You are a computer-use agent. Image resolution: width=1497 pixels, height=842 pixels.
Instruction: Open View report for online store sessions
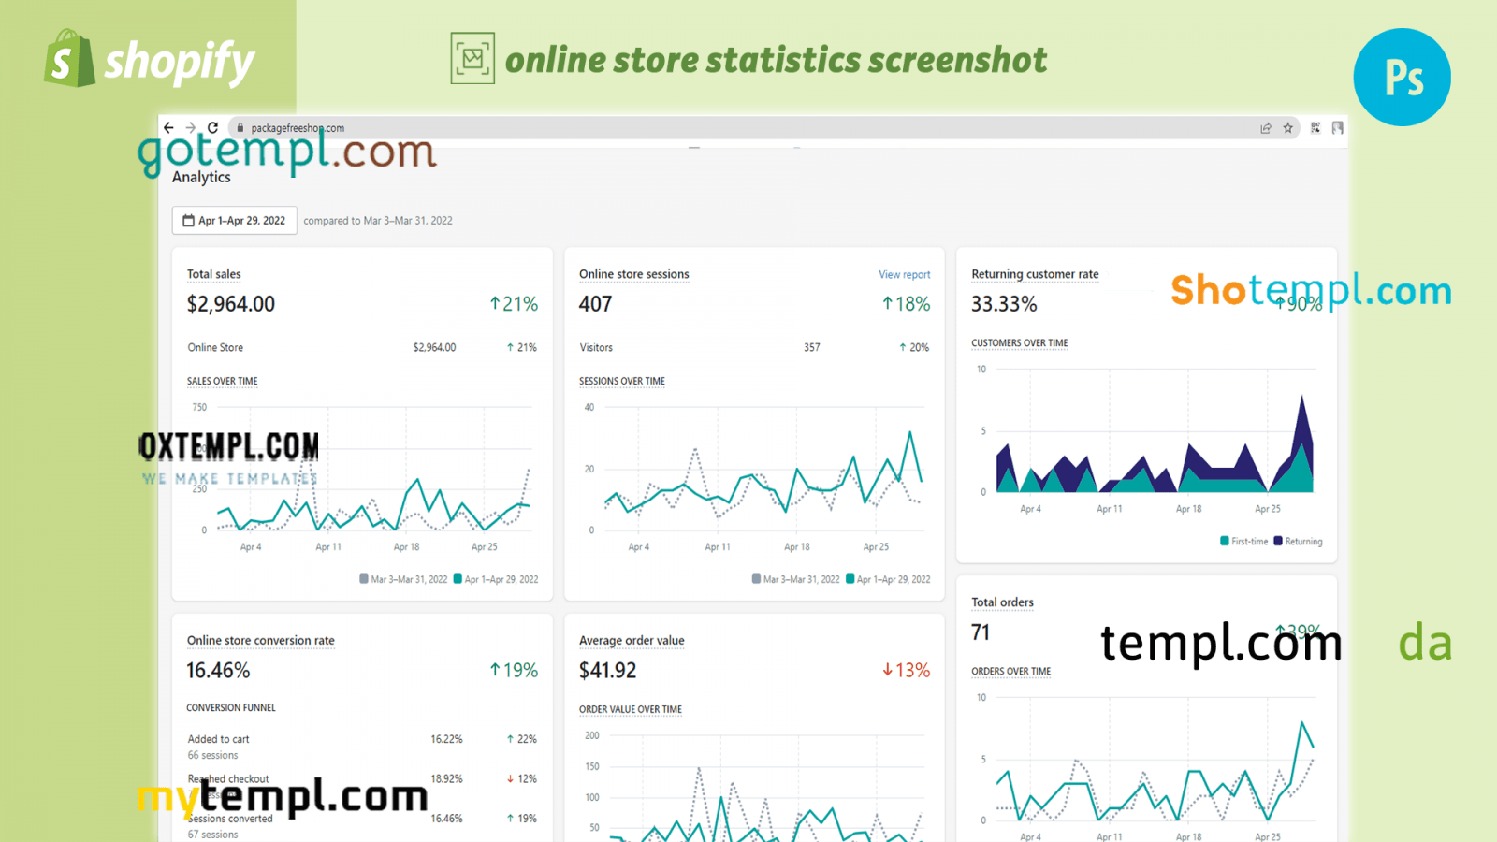(904, 274)
